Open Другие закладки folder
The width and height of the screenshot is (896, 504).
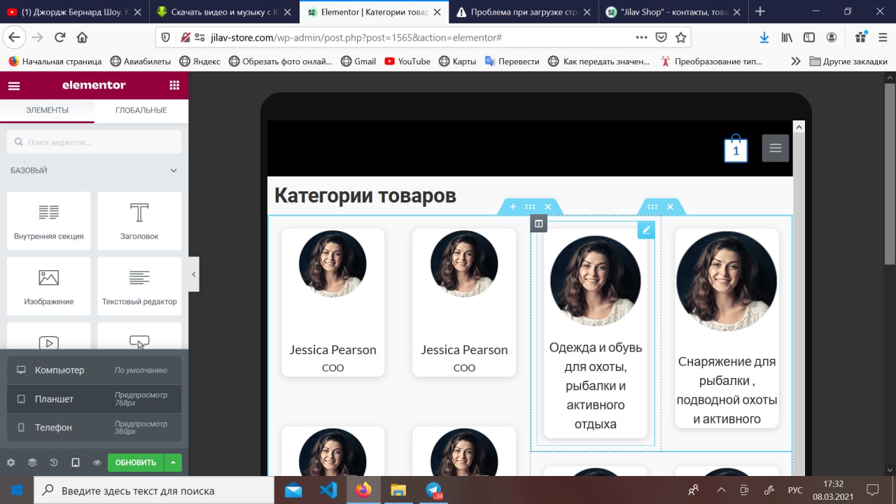848,61
